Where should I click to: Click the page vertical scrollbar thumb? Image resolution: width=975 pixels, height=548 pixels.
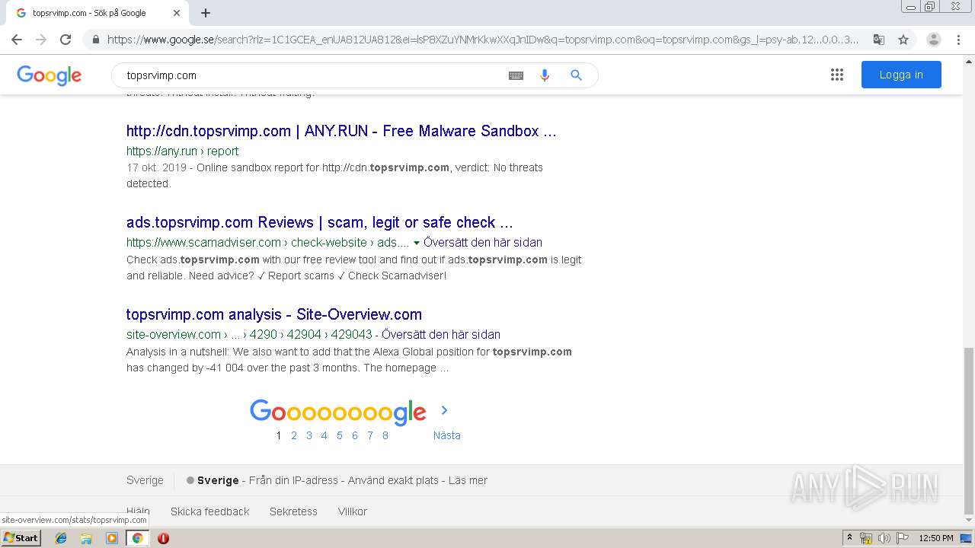969,430
